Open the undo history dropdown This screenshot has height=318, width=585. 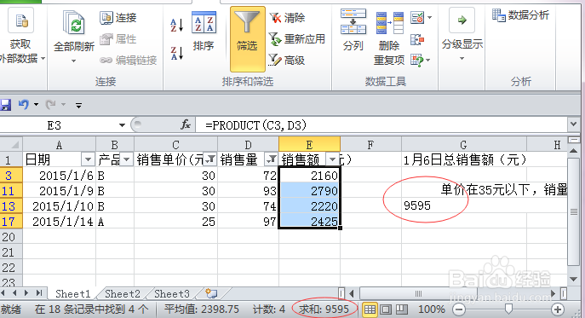[36, 105]
